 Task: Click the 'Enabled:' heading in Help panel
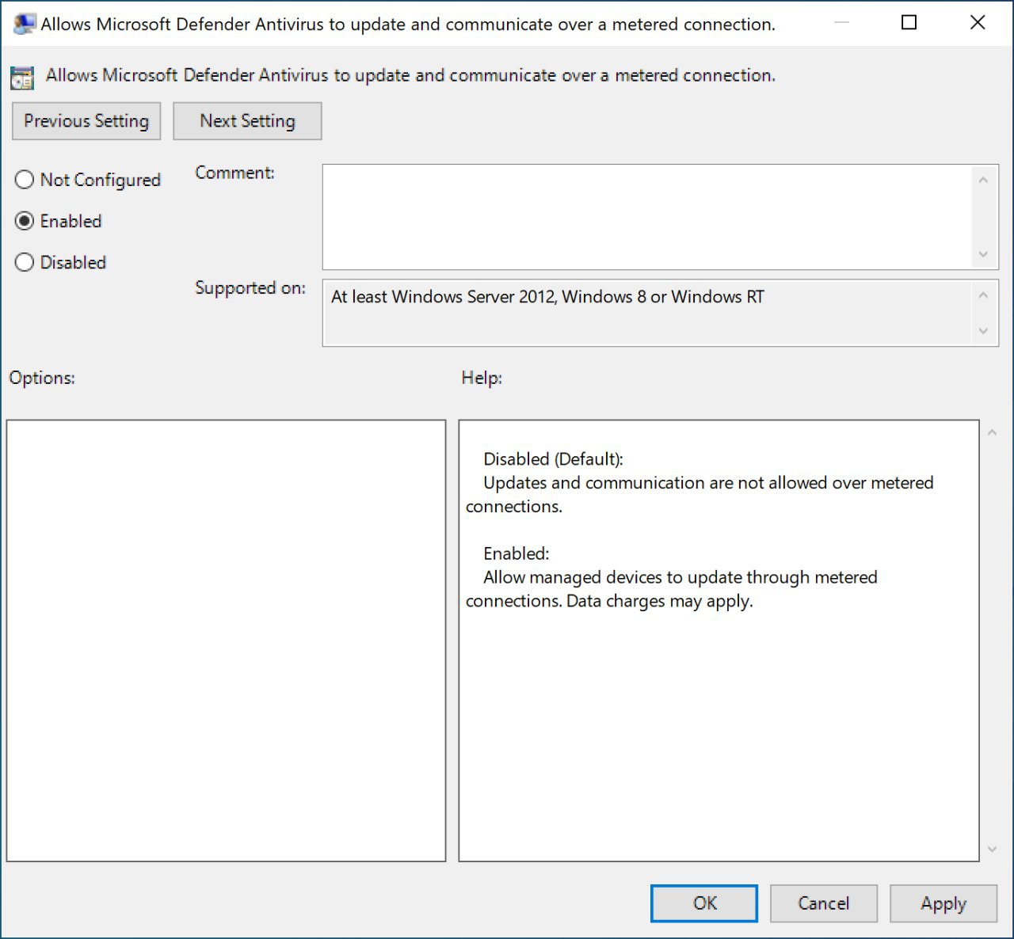[x=516, y=553]
